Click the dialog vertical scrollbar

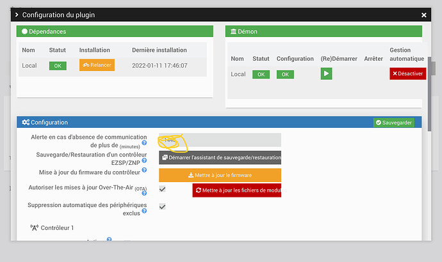click(430, 94)
